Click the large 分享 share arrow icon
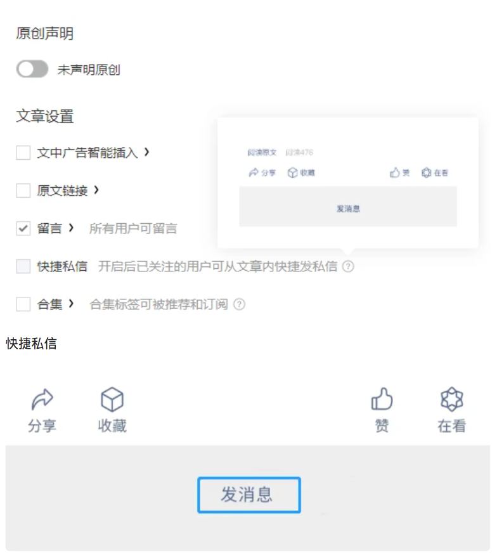 (42, 399)
